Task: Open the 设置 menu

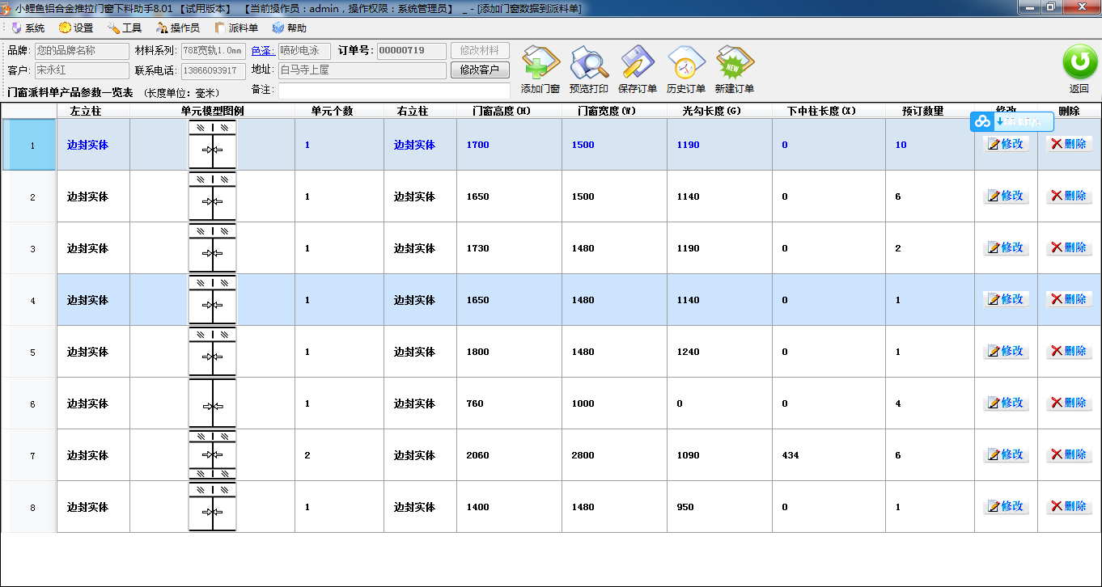Action: [x=76, y=28]
